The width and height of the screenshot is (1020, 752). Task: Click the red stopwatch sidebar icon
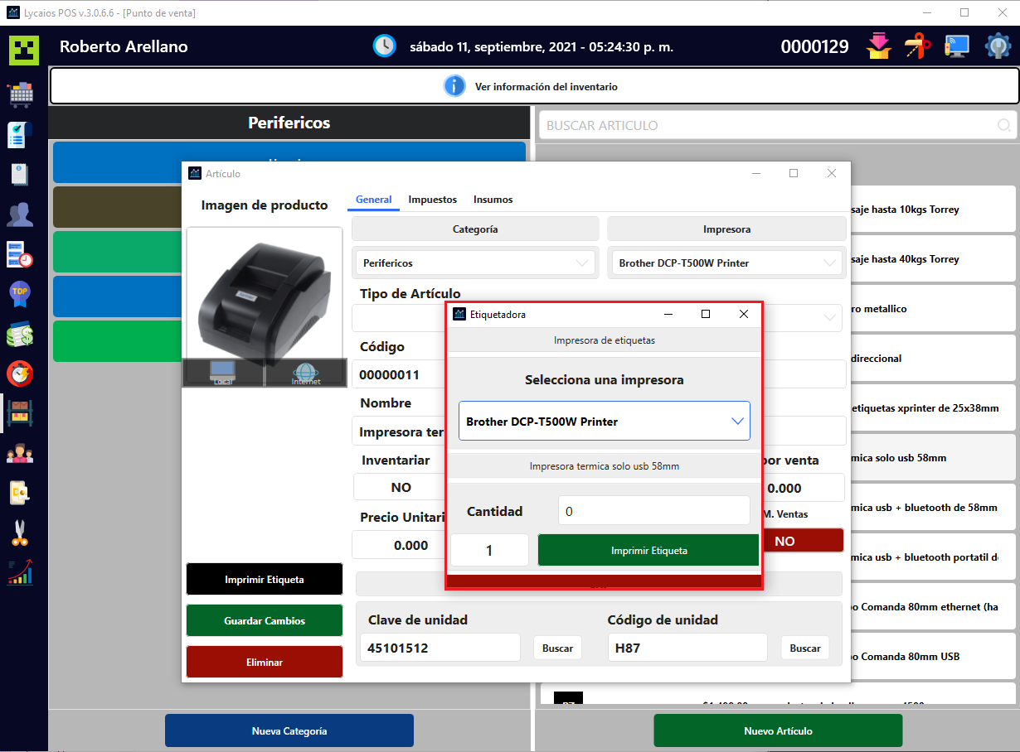pyautogui.click(x=21, y=374)
